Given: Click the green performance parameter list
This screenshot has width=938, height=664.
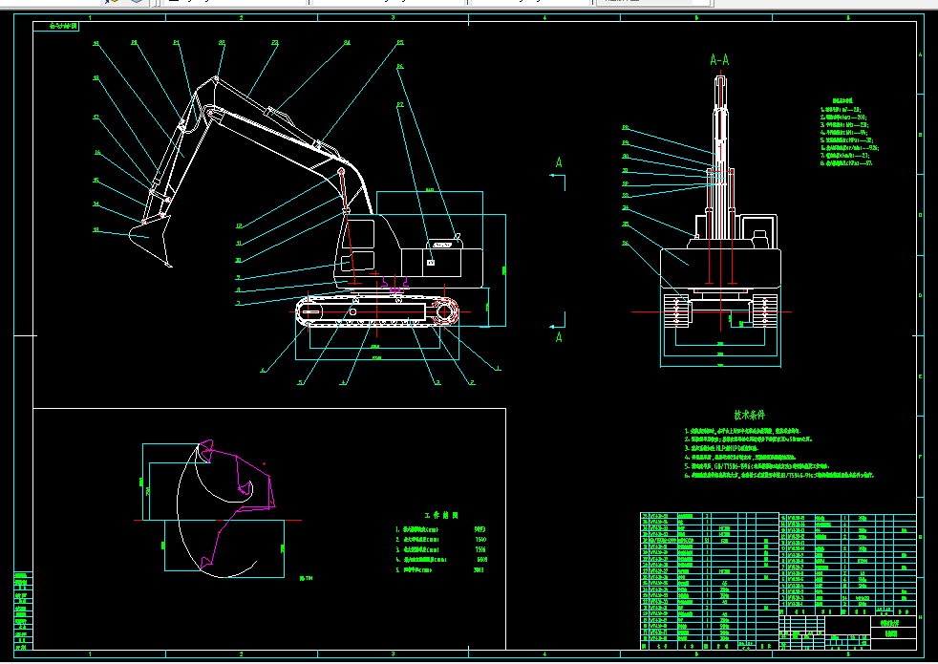Looking at the screenshot, I should [849, 132].
